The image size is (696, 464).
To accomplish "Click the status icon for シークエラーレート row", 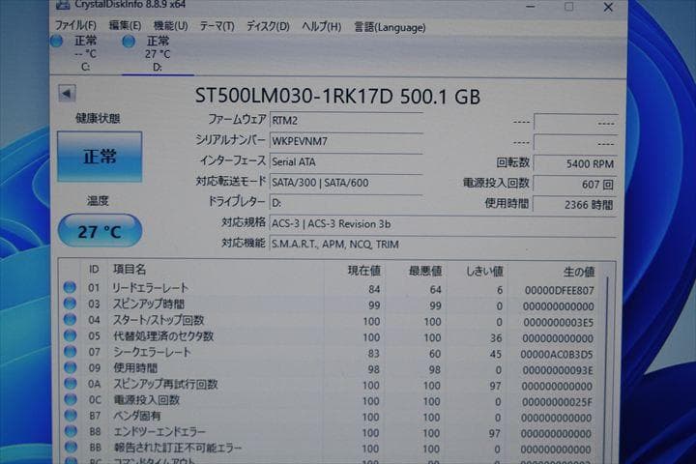I will pyautogui.click(x=71, y=351).
